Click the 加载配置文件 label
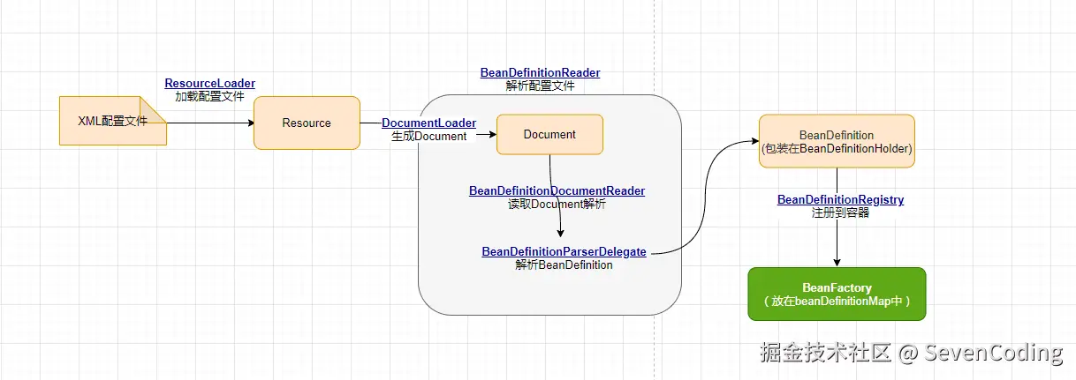Viewport: 1076px width, 380px height. (x=209, y=97)
